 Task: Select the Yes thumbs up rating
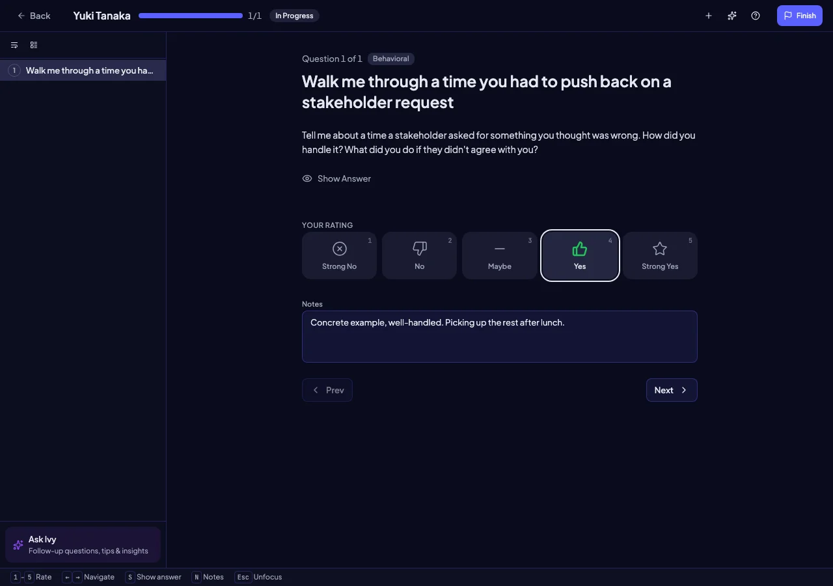click(580, 255)
